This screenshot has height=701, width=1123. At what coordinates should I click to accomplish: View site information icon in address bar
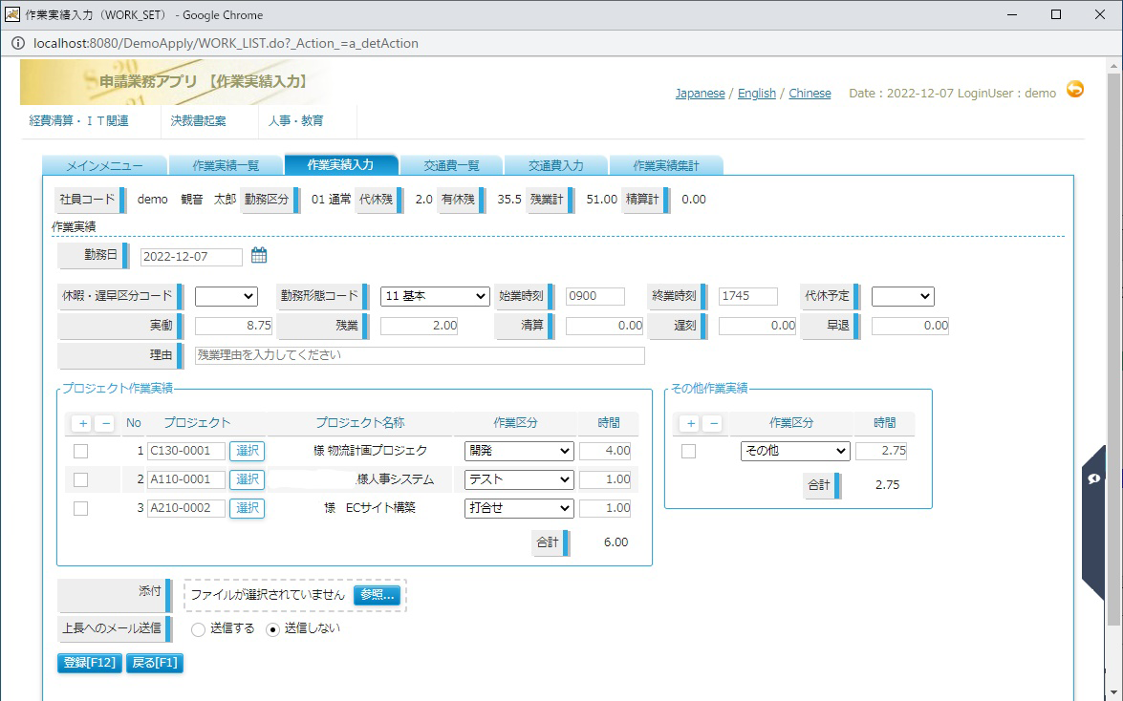(x=18, y=43)
